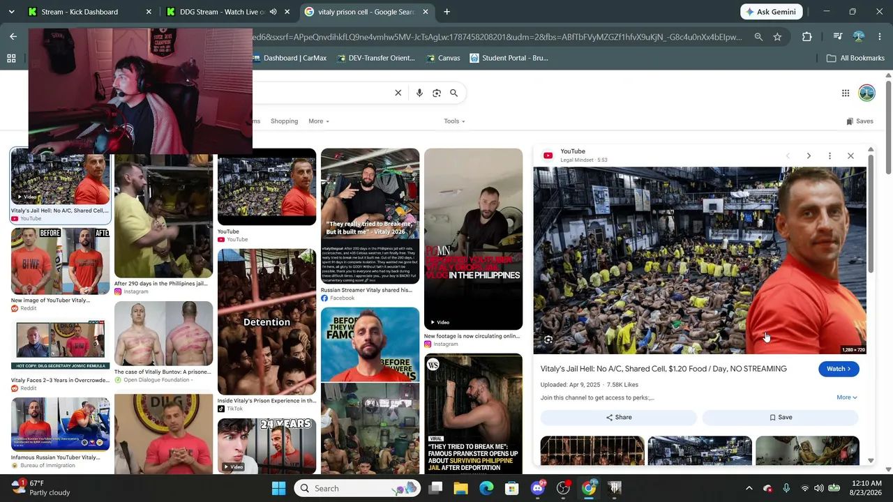Screen dimensions: 893x502
Task: Click the large preview image of the jail
Action: click(700, 261)
